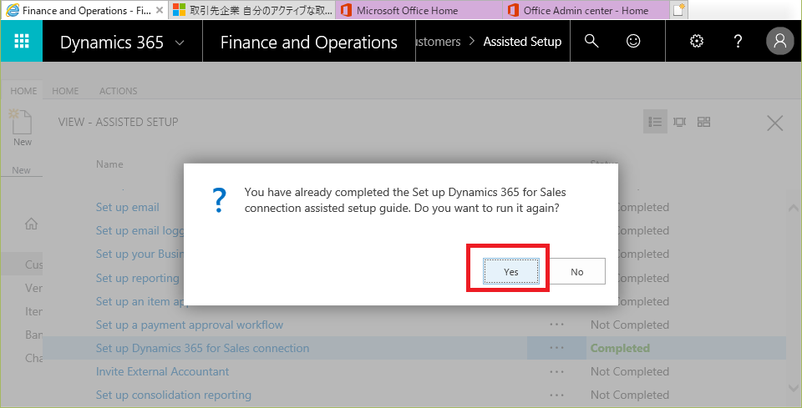
Task: Click No in the confirmation dialog
Action: (x=577, y=272)
